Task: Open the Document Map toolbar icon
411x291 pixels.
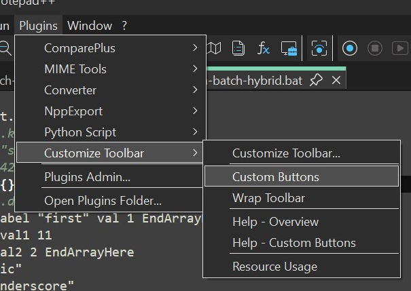Action: pyautogui.click(x=215, y=48)
